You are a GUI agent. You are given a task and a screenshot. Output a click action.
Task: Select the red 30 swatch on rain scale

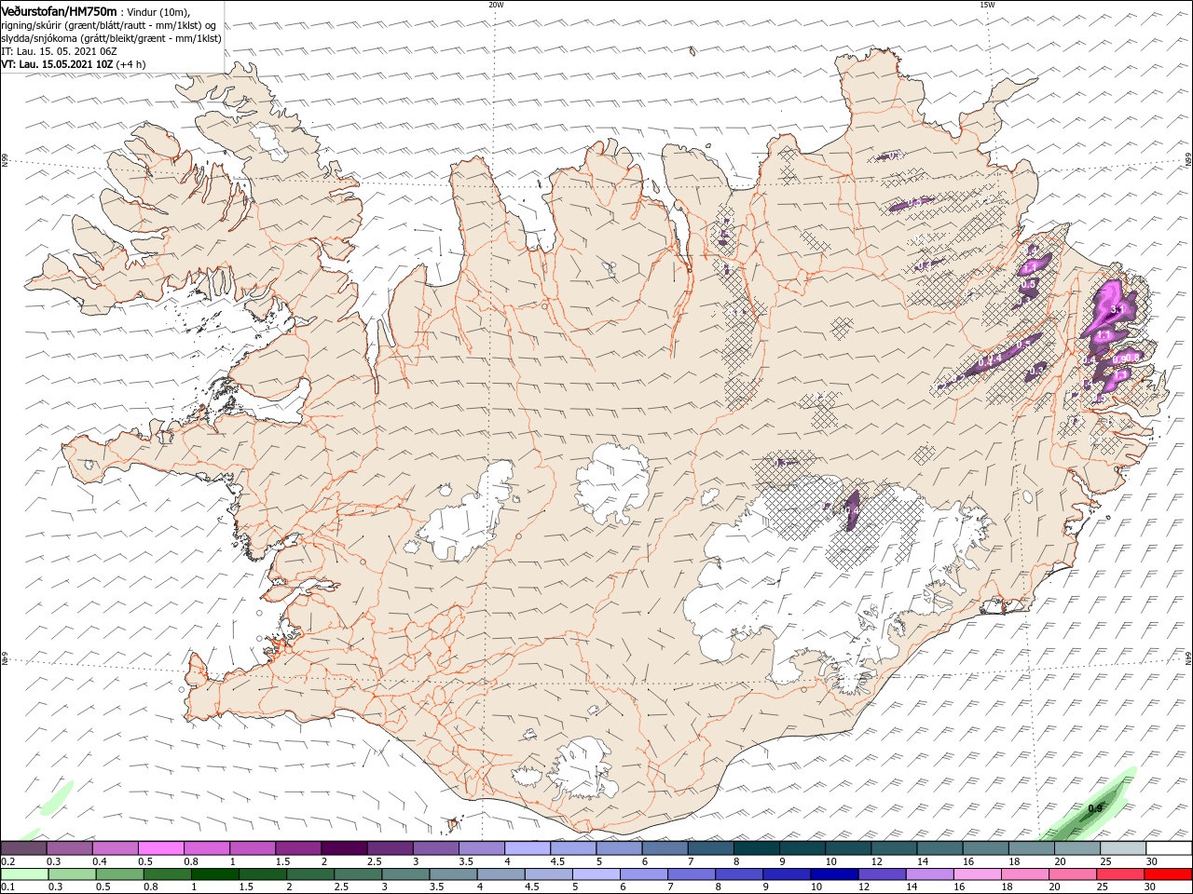coord(1169,874)
